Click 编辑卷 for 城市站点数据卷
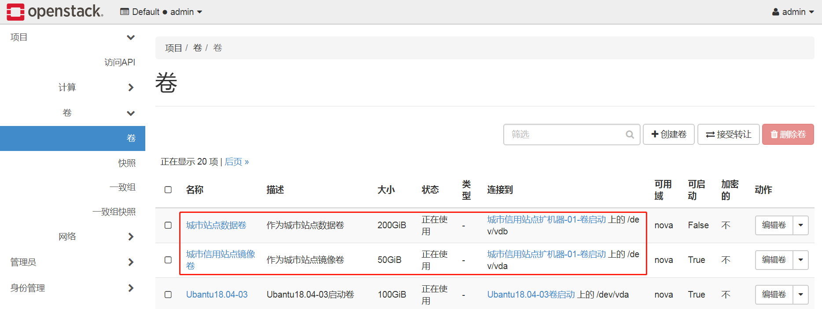 point(774,225)
